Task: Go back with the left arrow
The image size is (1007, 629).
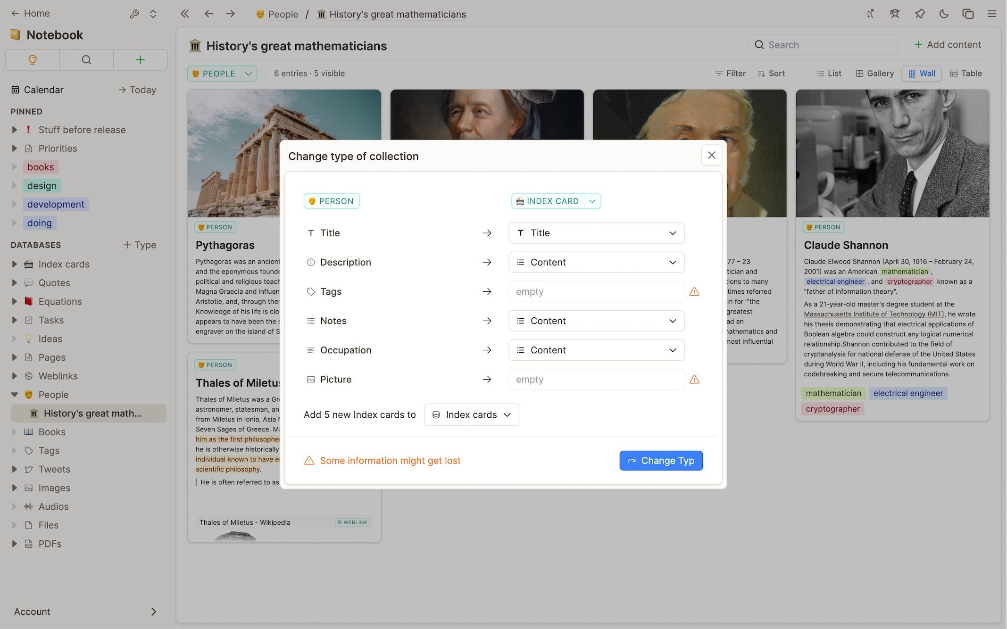Action: 208,14
